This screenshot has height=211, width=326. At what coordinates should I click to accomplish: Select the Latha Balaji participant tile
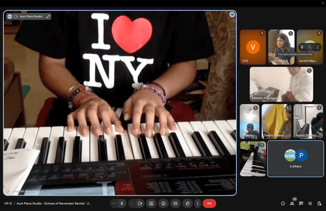coord(281,47)
